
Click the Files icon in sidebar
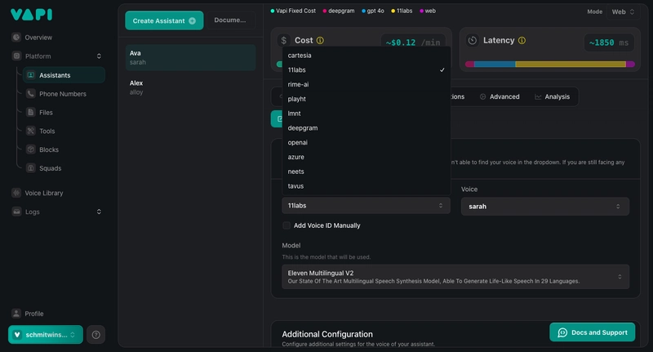(31, 113)
